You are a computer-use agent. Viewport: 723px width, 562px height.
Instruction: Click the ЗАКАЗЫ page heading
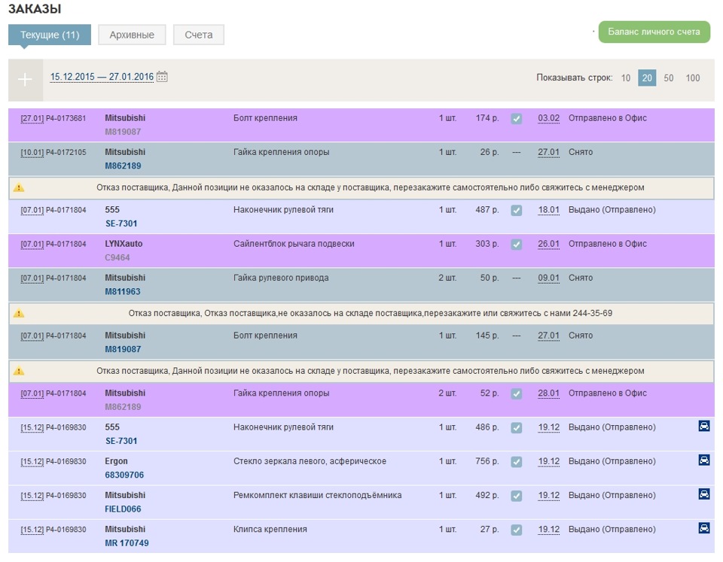[x=35, y=9]
